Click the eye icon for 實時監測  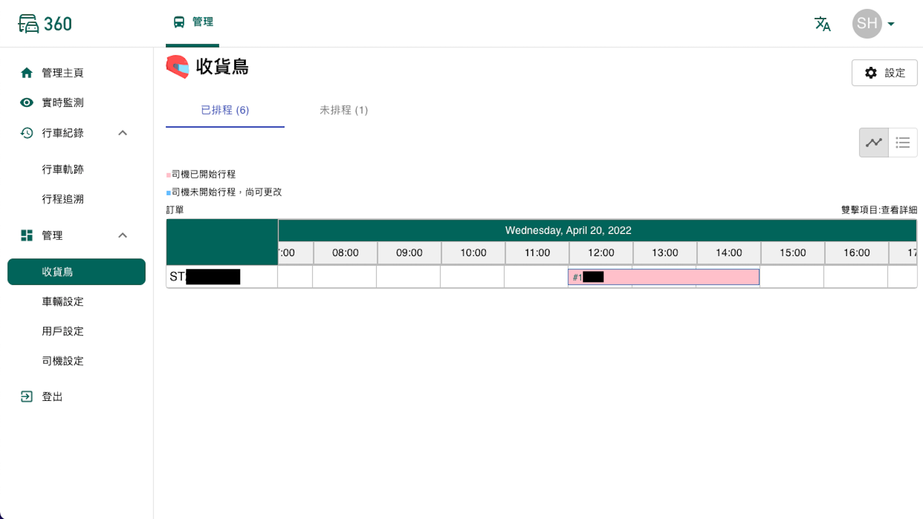(27, 103)
